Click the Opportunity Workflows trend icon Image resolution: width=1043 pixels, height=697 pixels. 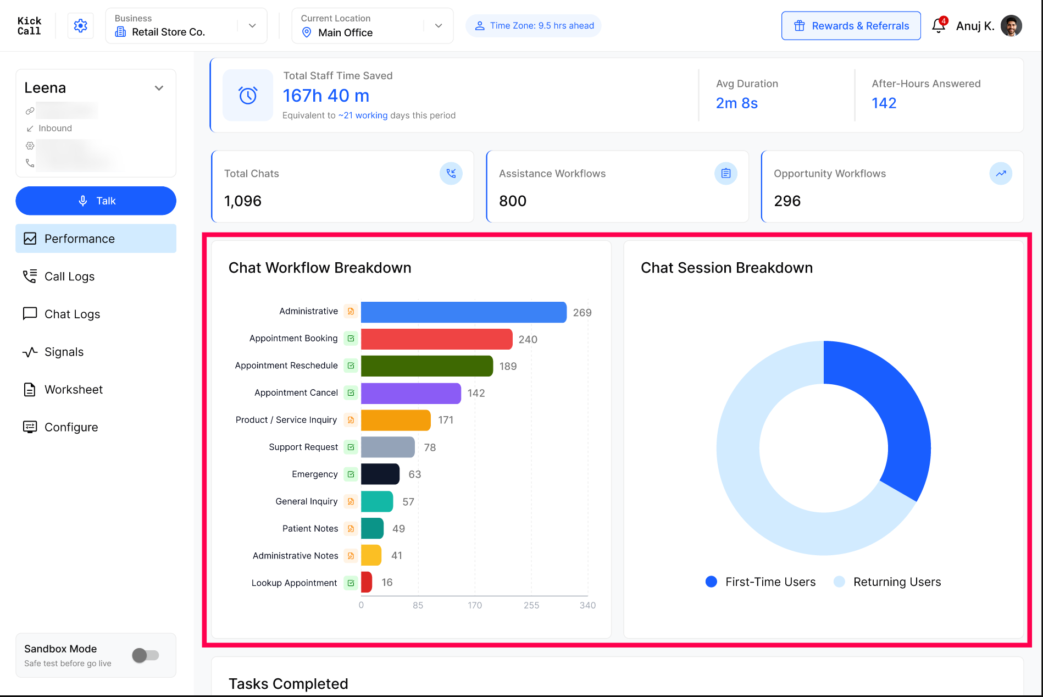click(x=1001, y=174)
